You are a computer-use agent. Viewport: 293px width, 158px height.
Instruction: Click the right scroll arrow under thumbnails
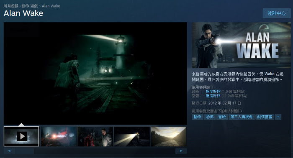pyautogui.click(x=181, y=151)
